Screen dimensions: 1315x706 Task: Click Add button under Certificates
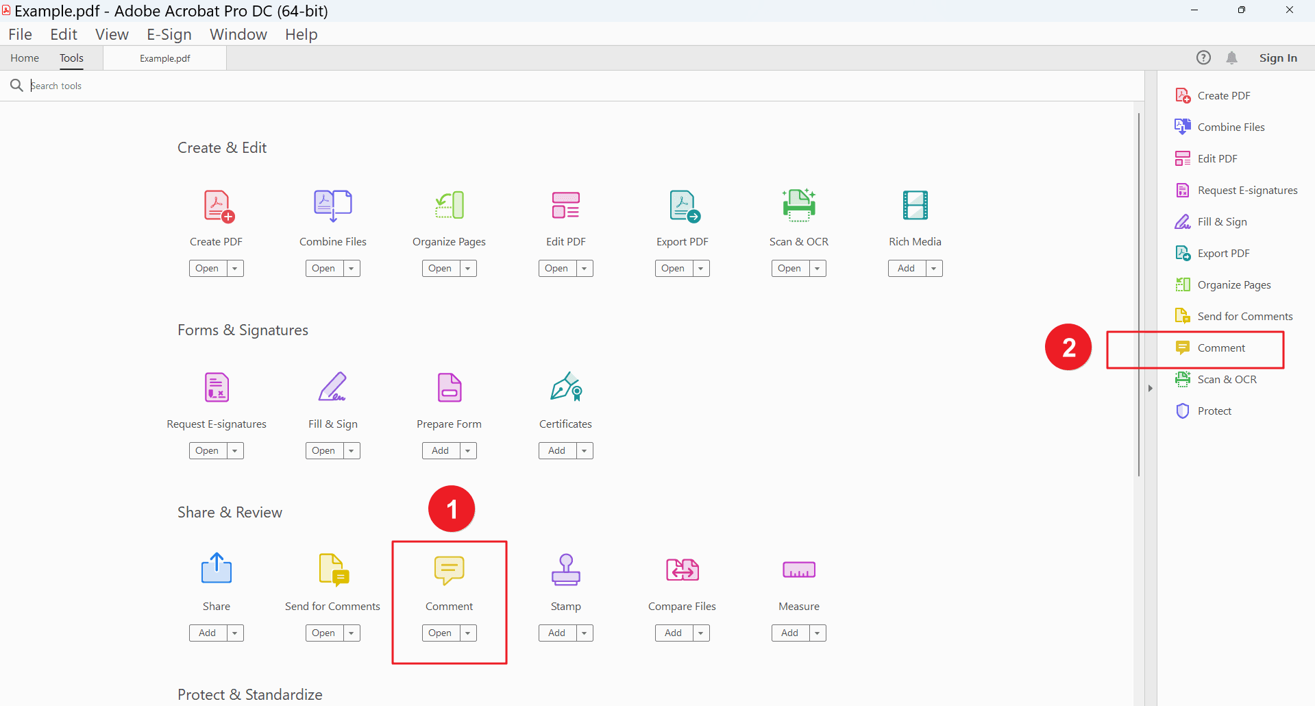coord(557,450)
